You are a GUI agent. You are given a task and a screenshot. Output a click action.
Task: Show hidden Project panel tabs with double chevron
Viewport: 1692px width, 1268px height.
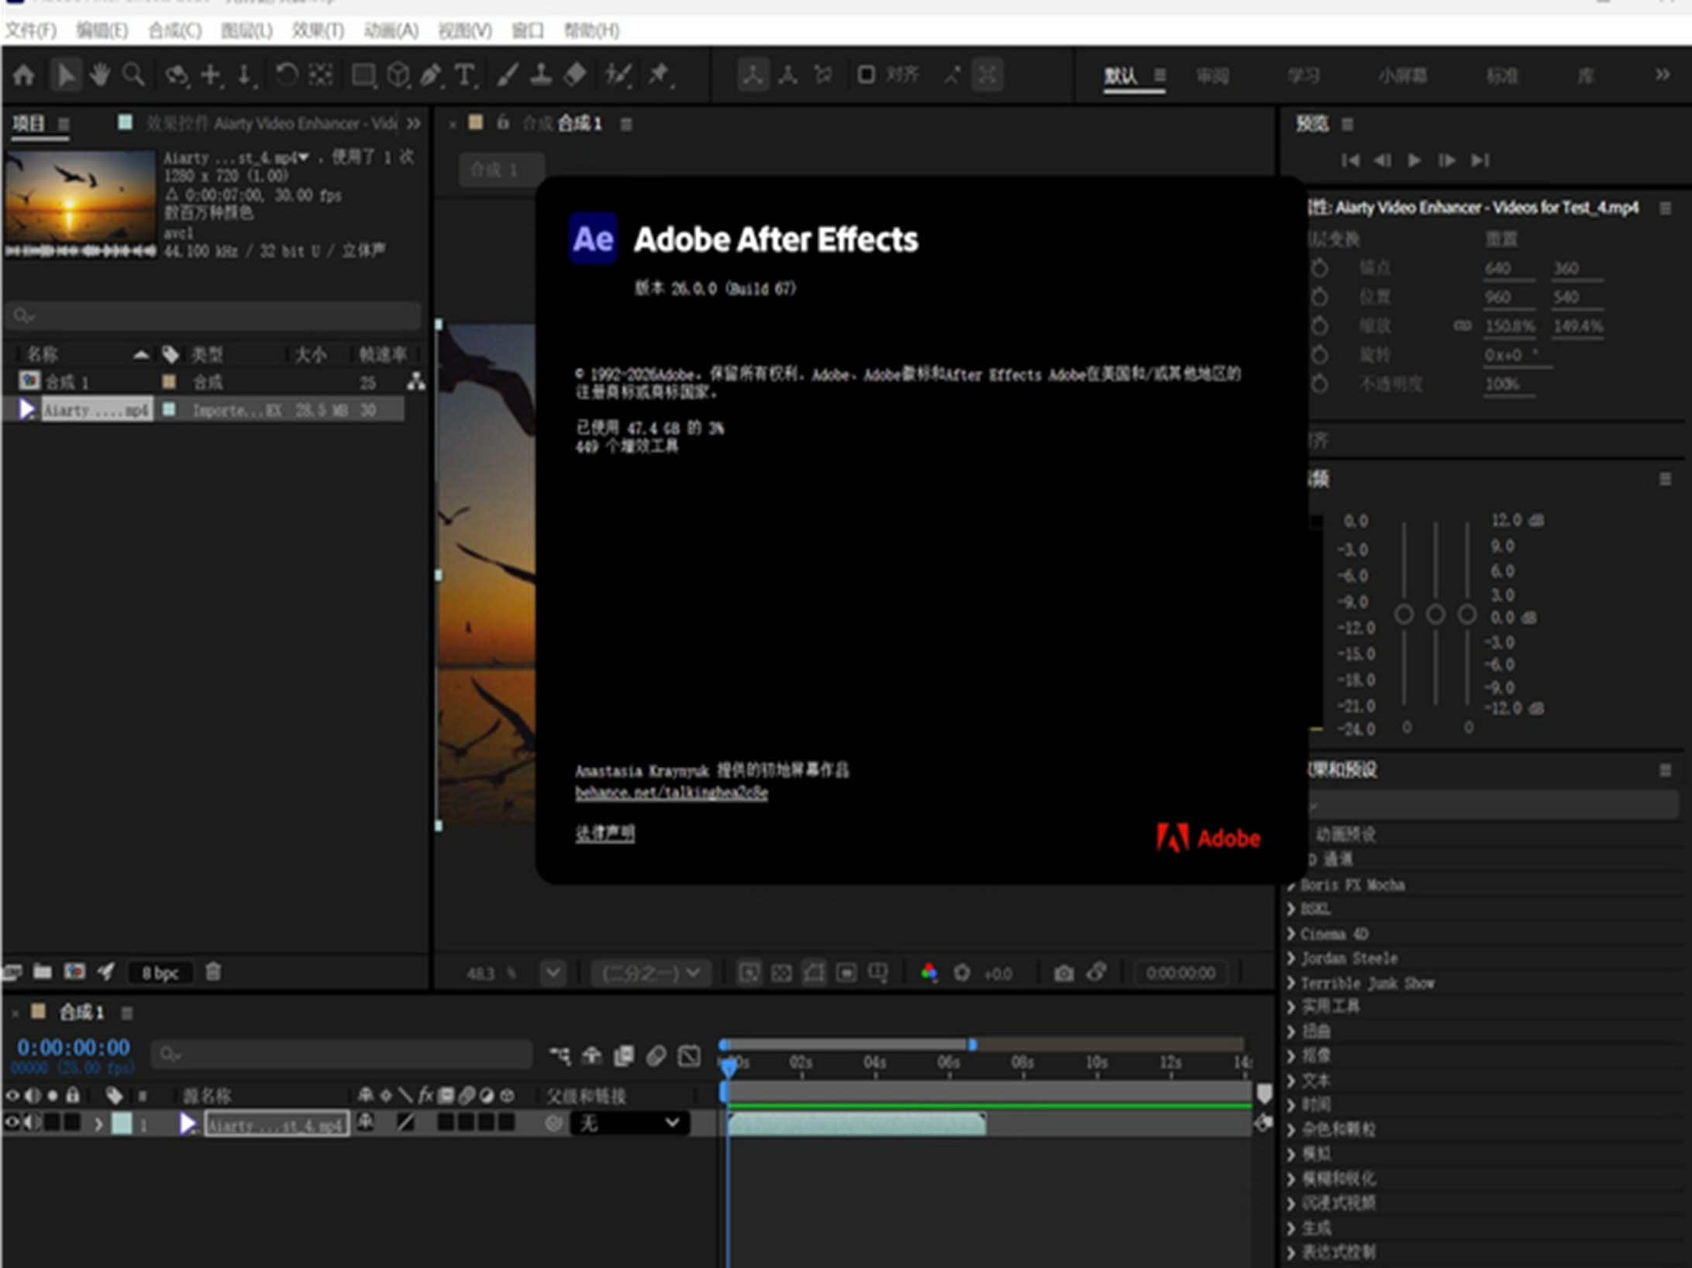(414, 123)
